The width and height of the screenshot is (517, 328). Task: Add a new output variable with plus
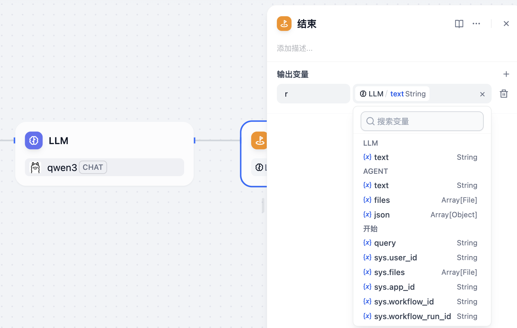[x=506, y=74]
